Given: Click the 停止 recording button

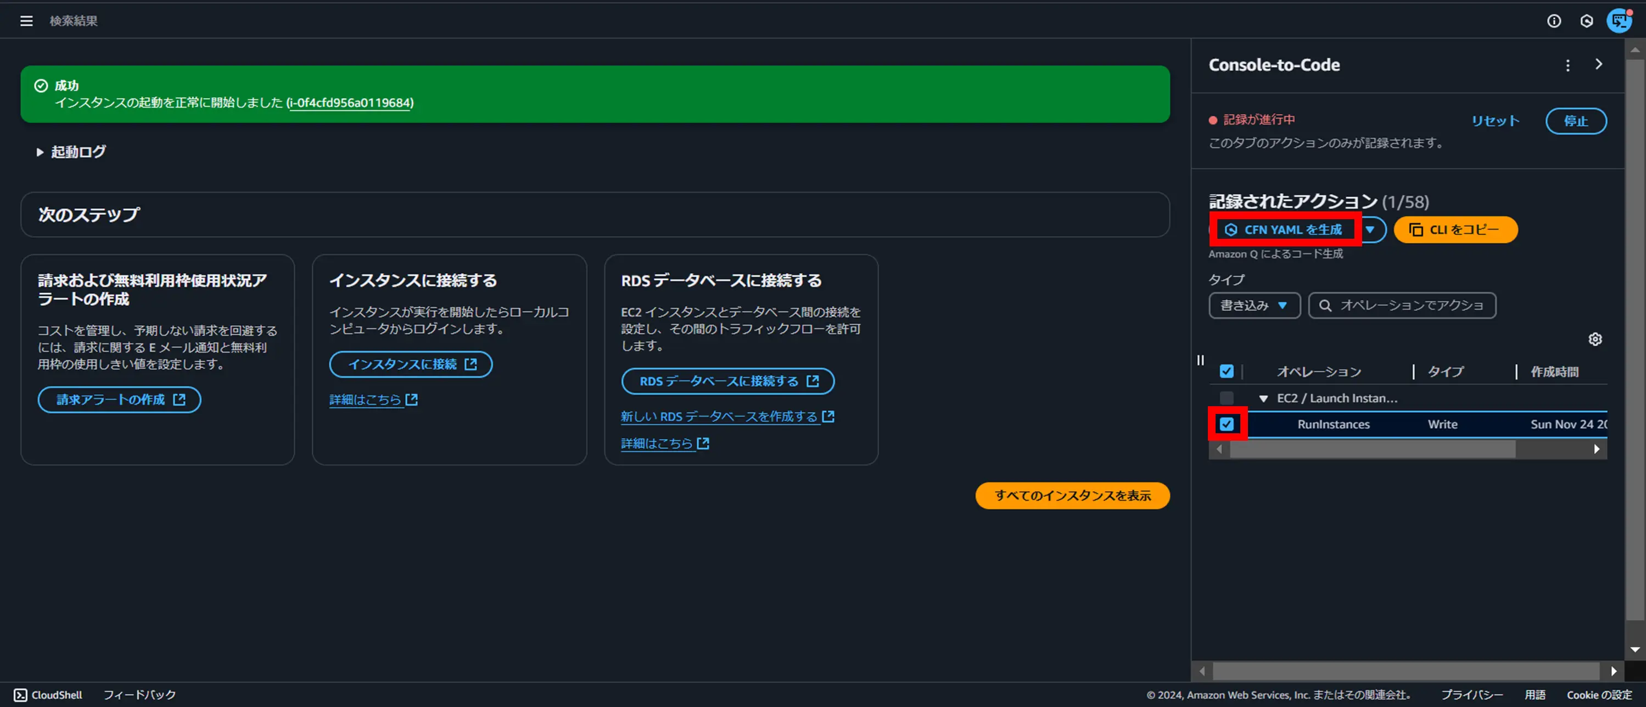Looking at the screenshot, I should [x=1576, y=121].
